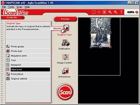Open the Dimensions step icon
The image size is (140, 105).
coord(65,71)
